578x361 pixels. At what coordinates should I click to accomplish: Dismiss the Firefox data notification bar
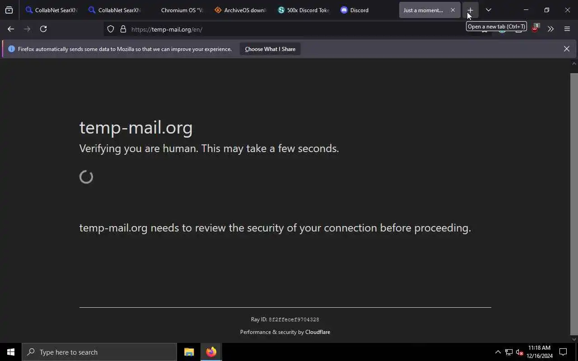tap(566, 49)
